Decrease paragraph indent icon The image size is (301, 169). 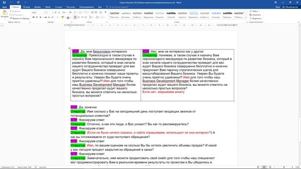click(92, 13)
